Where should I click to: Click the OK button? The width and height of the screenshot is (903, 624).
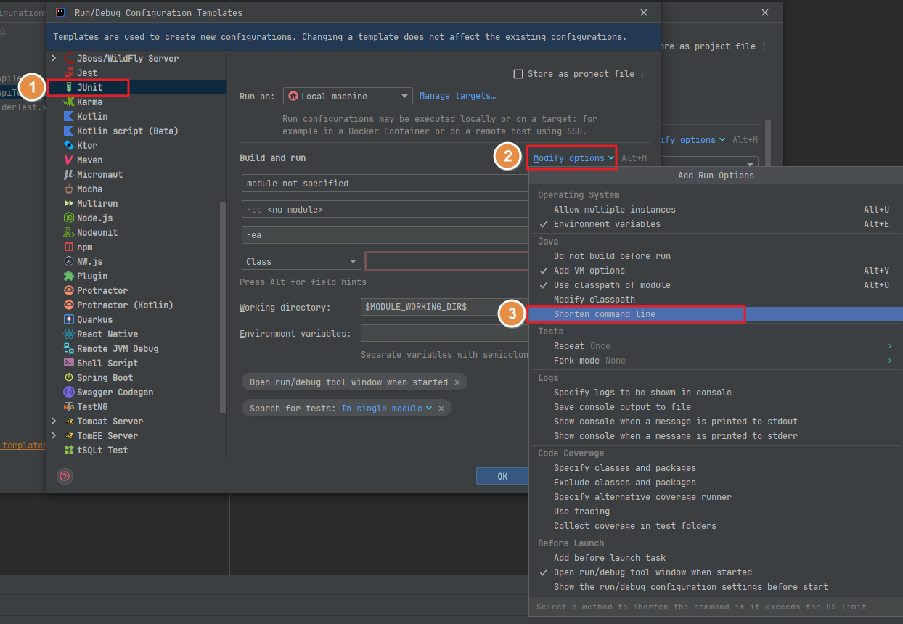tap(502, 476)
